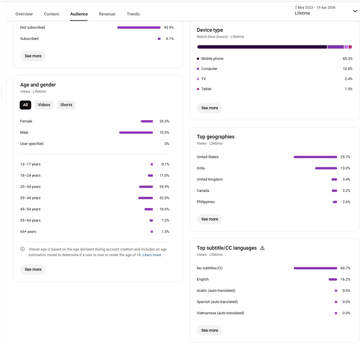Viewport: 361px width, 346px height.
Task: Switch to the Revenue tab
Action: [x=107, y=14]
